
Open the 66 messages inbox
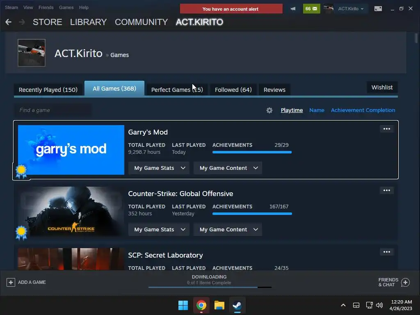pyautogui.click(x=311, y=9)
